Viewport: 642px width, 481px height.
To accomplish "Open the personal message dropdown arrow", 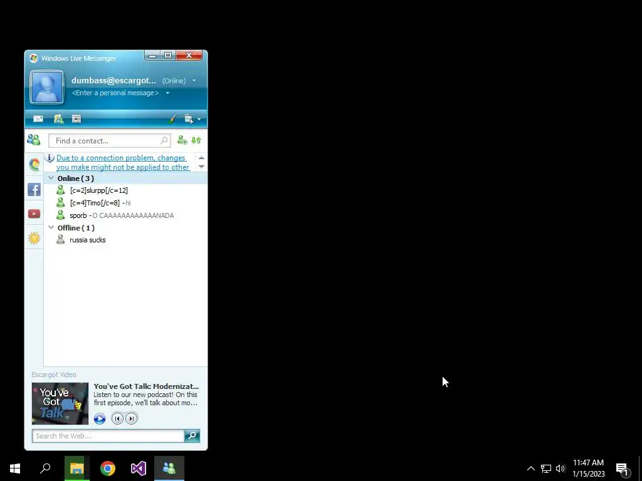I will [167, 93].
